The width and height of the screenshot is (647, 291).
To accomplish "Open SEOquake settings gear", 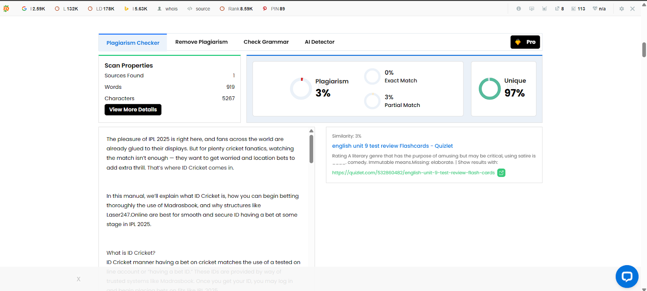I will click(x=622, y=8).
